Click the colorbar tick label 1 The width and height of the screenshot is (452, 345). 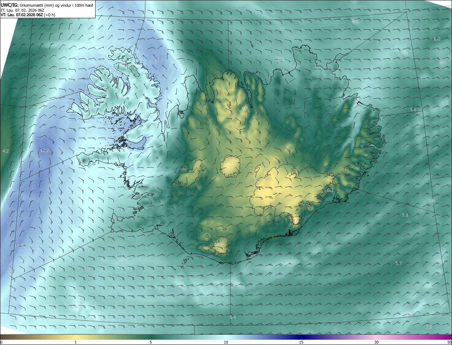[76, 342]
